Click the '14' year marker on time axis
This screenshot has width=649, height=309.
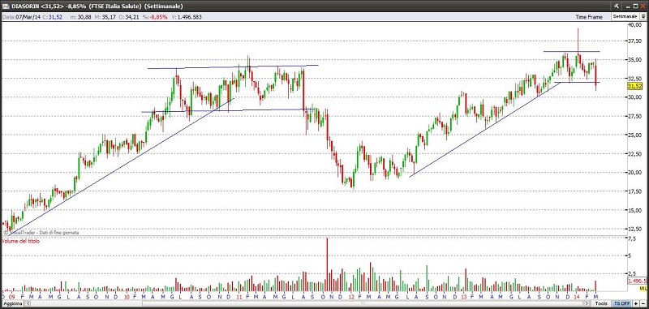pos(577,297)
